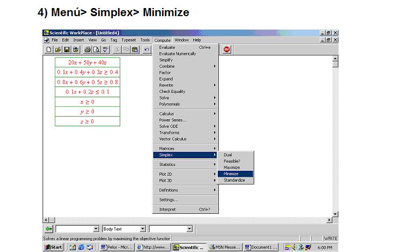Click the vertical scrollbar up arrow

point(335,59)
